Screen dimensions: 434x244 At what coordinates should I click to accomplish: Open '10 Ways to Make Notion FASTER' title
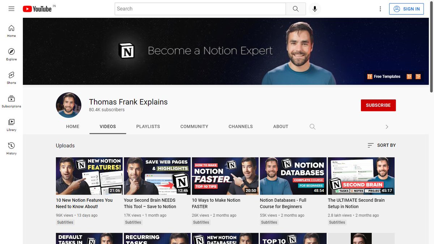pos(216,203)
